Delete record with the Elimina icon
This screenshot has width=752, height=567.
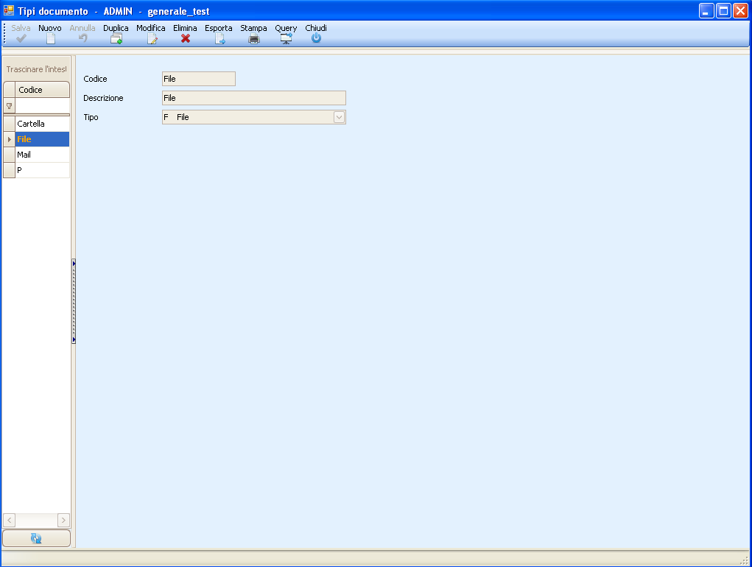point(186,39)
